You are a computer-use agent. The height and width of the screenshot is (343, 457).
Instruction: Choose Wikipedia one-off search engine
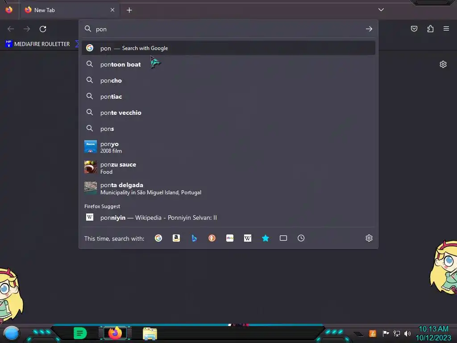point(247,238)
